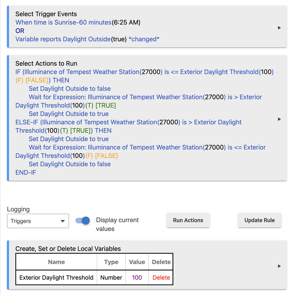
Task: Click the Number type cell
Action: click(x=111, y=278)
